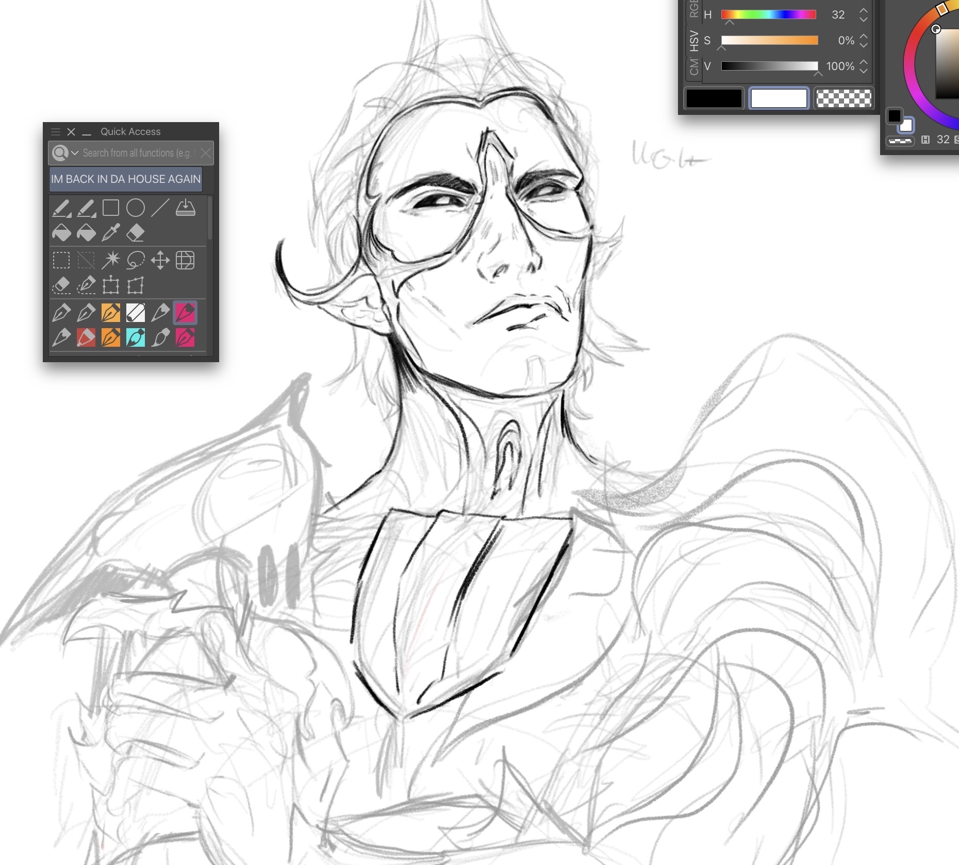The image size is (959, 865).
Task: Select the white sub color box
Action: [x=779, y=98]
